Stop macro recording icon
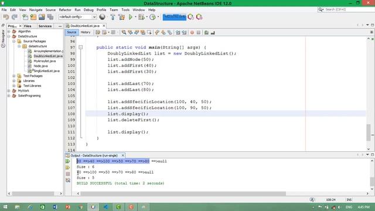The height and width of the screenshot is (211, 375). (199, 32)
